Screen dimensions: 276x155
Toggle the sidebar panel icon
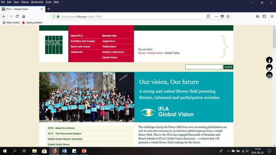(x=264, y=16)
